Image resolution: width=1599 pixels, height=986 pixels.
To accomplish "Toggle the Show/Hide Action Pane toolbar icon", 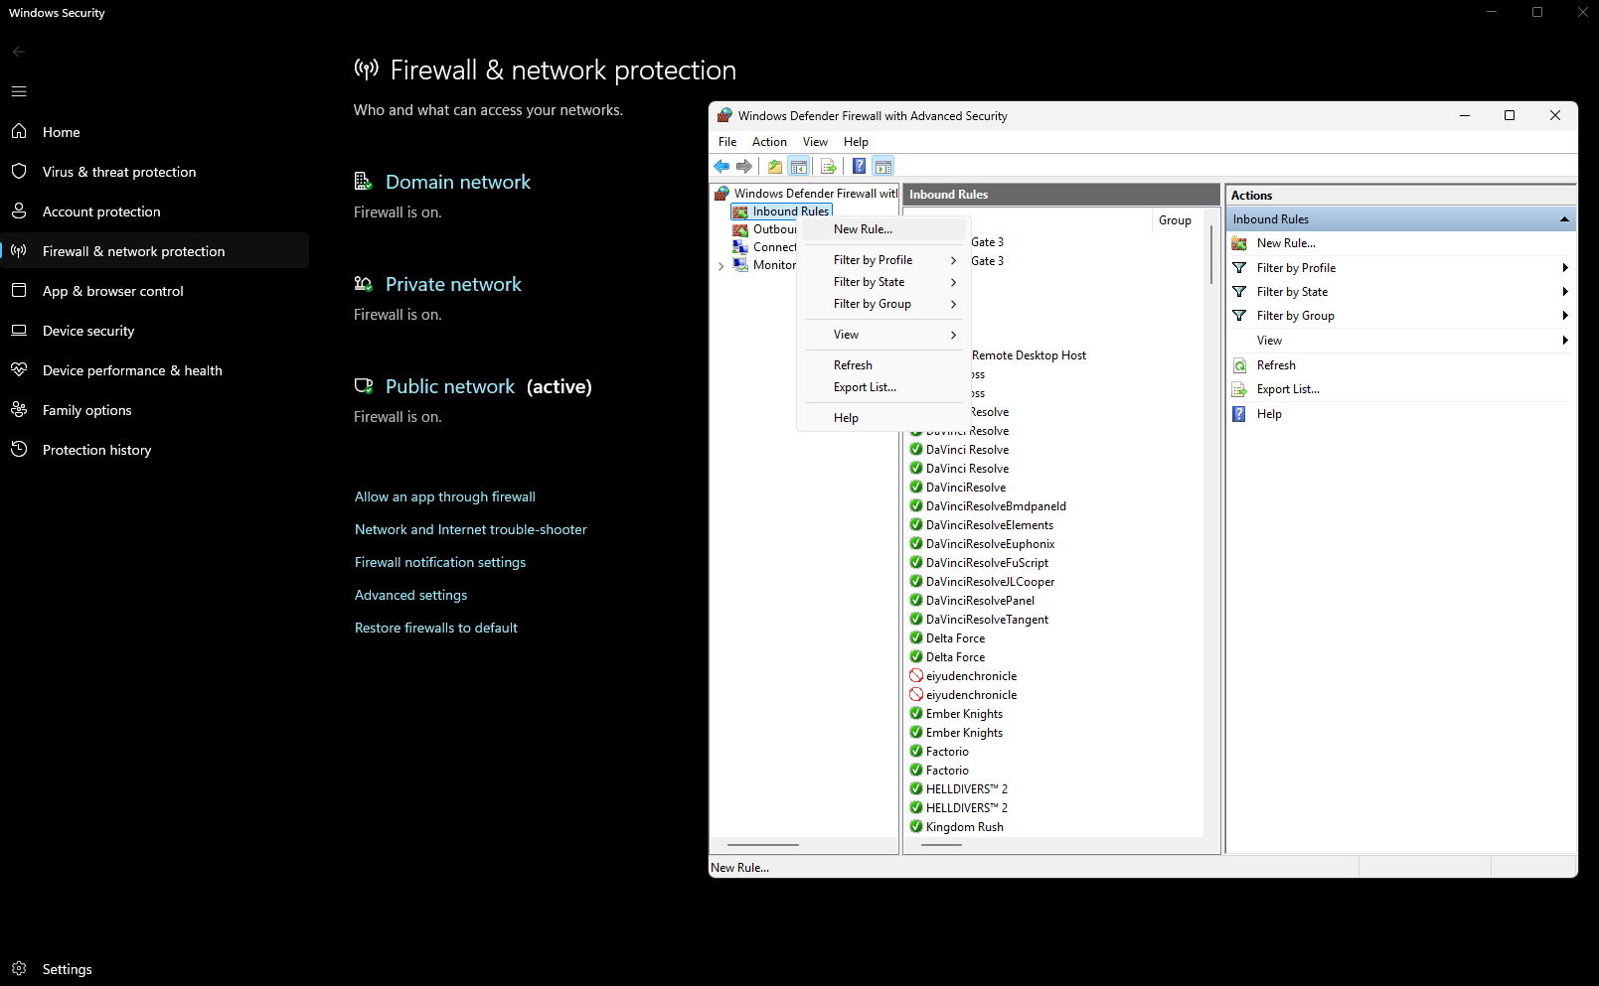I will 883,167.
